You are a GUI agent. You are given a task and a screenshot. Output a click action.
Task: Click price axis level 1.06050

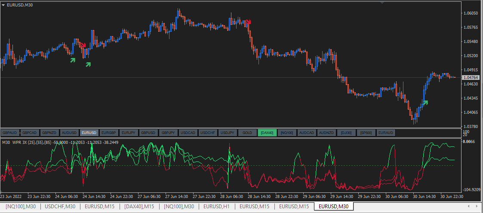point(470,13)
